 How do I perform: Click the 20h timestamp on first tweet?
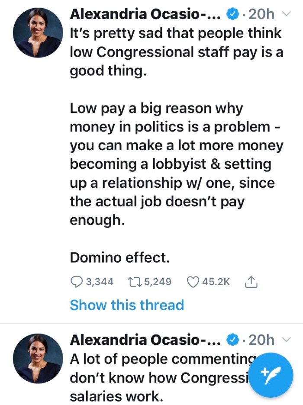point(261,15)
